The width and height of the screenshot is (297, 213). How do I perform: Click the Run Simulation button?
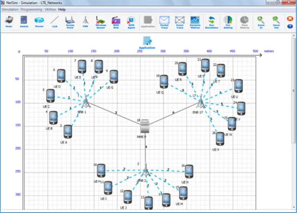pos(211,21)
